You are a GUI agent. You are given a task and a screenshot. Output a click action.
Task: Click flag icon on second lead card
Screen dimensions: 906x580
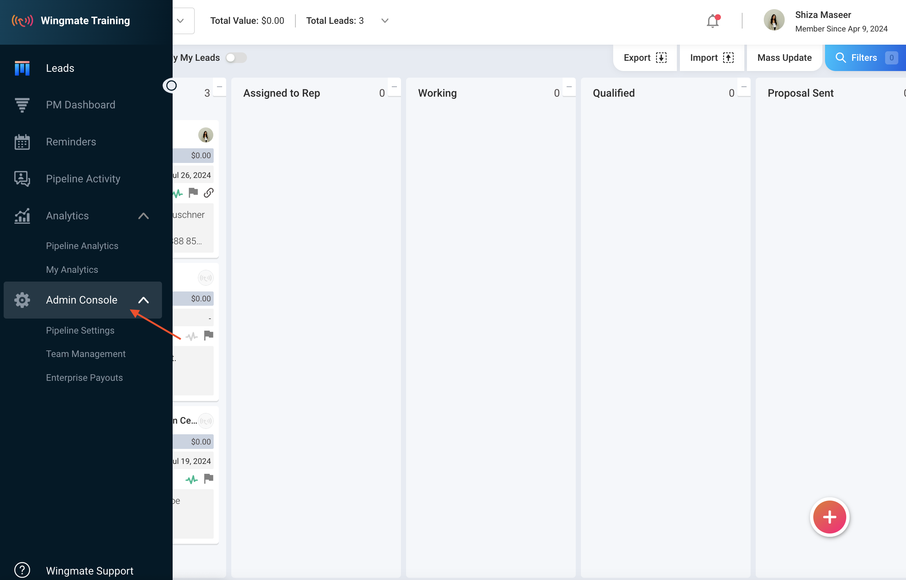[209, 335]
